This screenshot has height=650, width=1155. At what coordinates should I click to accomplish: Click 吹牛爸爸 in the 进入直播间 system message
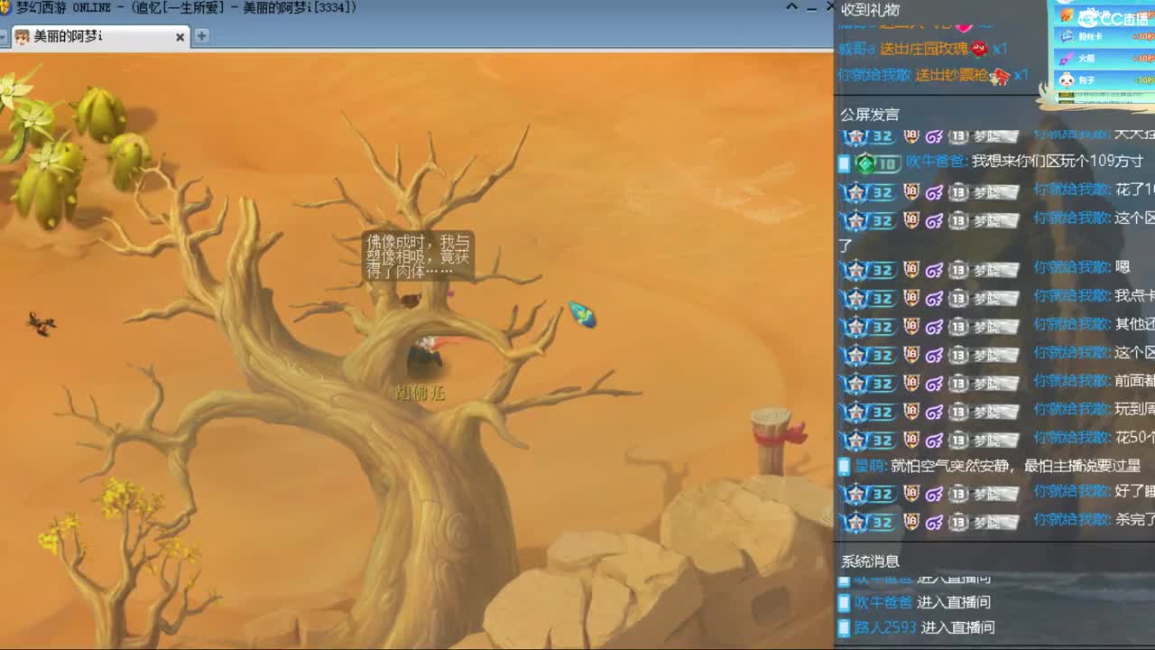coord(882,602)
